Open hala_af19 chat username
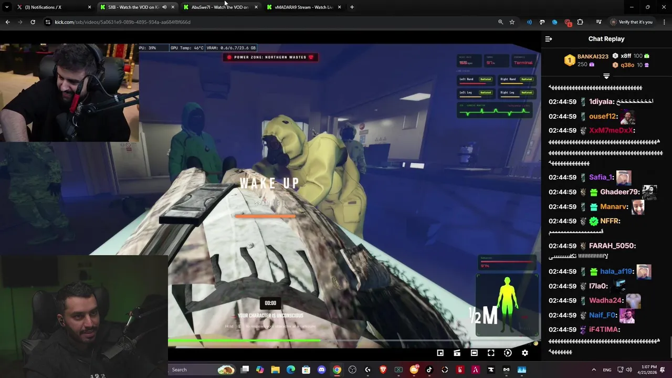This screenshot has height=378, width=672. 616,271
